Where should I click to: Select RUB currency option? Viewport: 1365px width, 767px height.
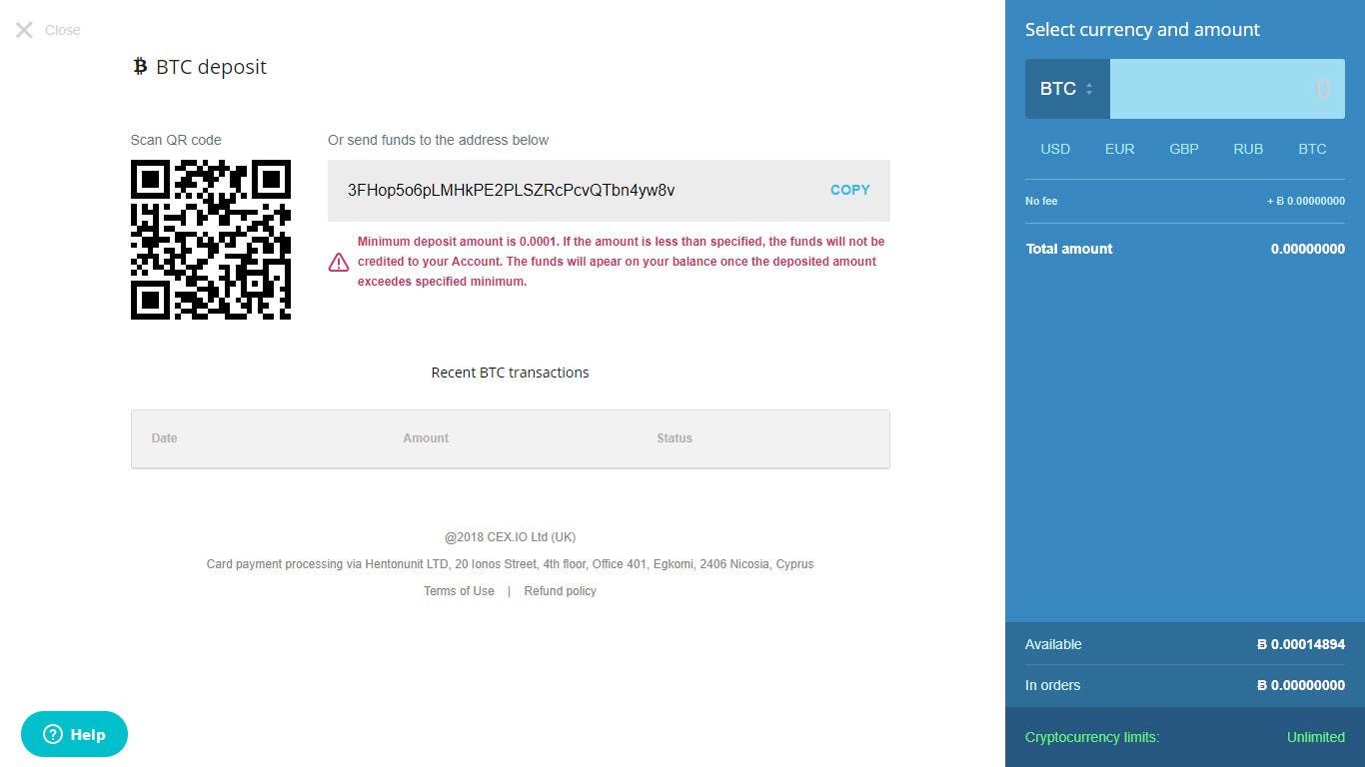click(x=1248, y=149)
